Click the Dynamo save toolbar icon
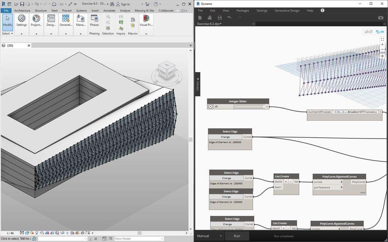 (220, 17)
